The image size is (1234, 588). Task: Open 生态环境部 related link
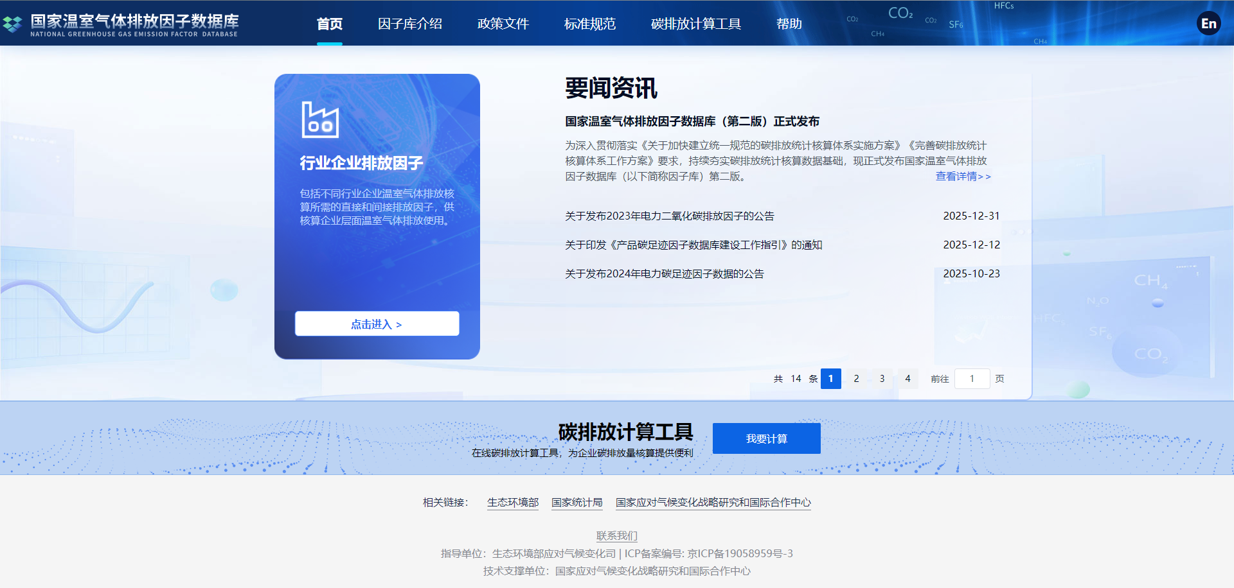(x=513, y=503)
